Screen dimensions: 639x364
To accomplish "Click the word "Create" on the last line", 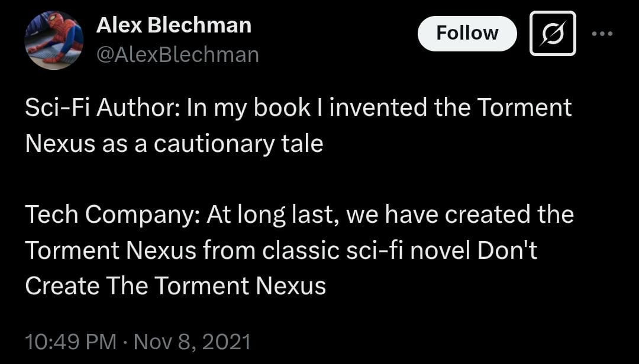I will click(62, 286).
